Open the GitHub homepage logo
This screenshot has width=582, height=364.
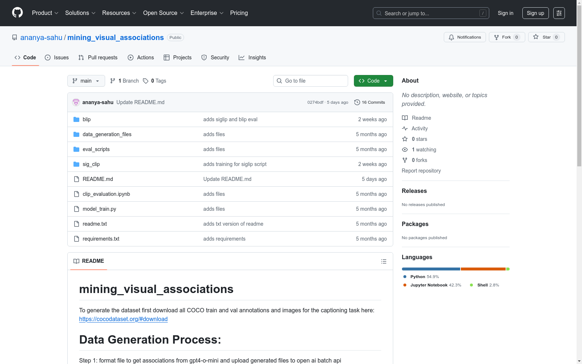tap(17, 13)
